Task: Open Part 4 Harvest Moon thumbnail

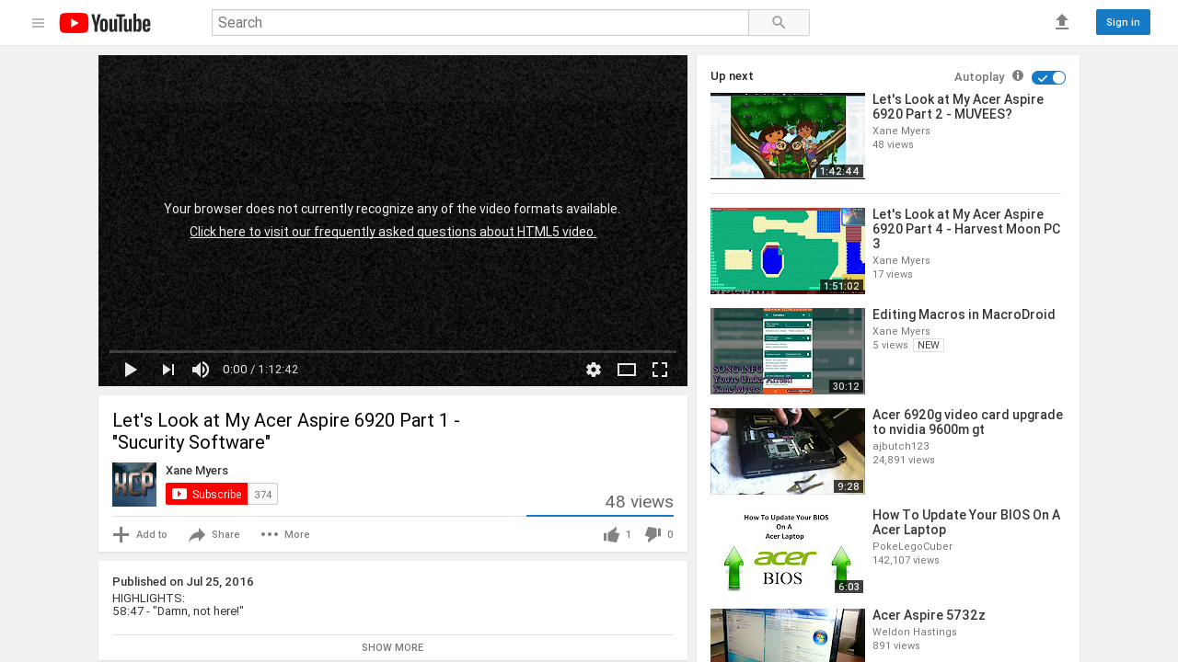Action: 788,251
